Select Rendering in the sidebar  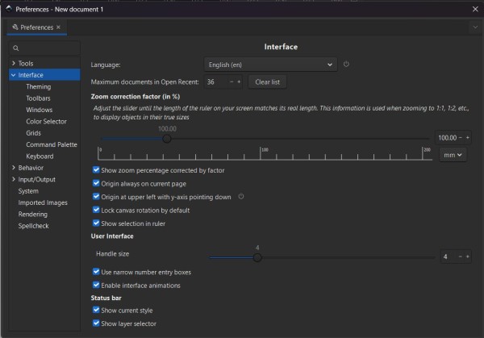[x=33, y=215]
